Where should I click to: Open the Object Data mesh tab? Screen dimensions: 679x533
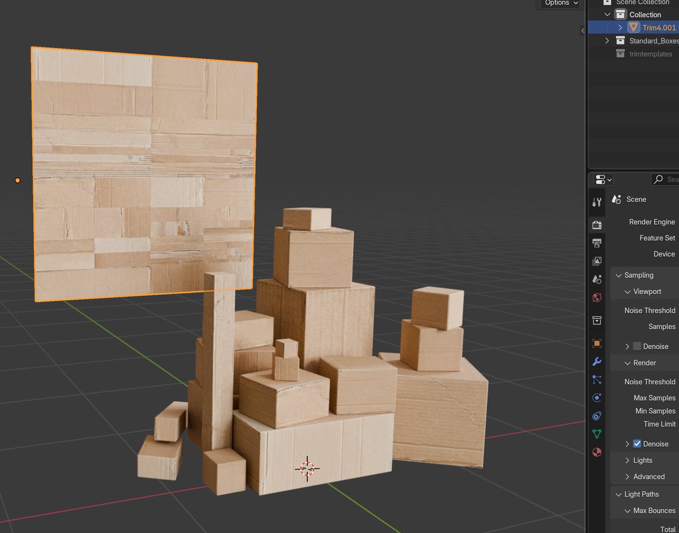(596, 434)
